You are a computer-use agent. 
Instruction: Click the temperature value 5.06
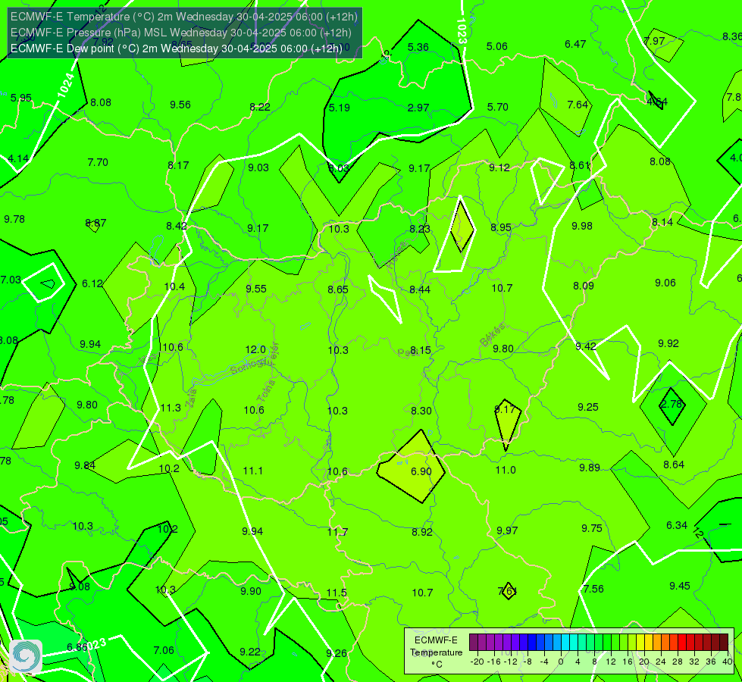point(497,46)
